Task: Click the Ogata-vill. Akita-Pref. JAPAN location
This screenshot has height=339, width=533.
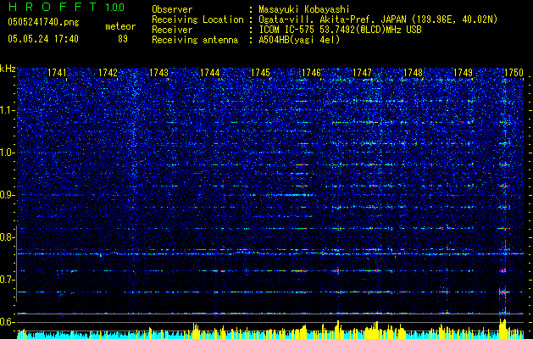Action: 378,19
